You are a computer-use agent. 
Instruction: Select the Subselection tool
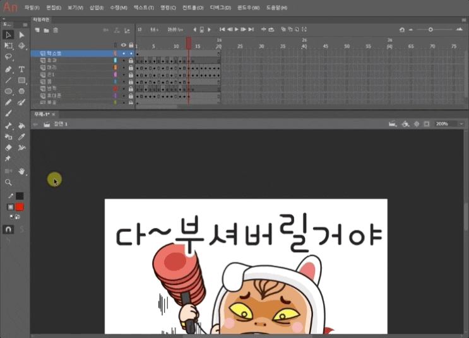[21, 35]
